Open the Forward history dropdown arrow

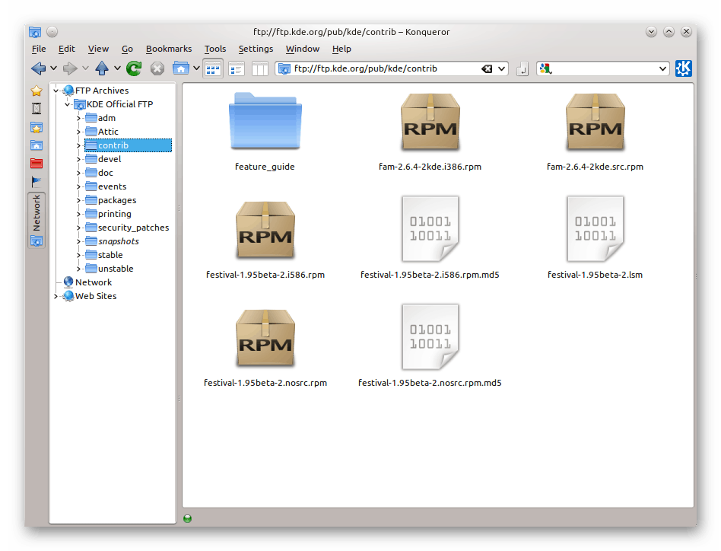pyautogui.click(x=85, y=68)
